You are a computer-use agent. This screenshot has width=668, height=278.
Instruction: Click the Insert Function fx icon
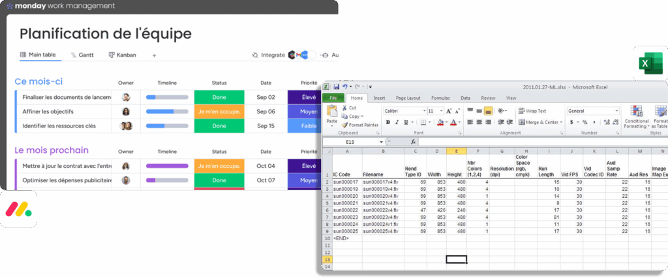tap(414, 142)
